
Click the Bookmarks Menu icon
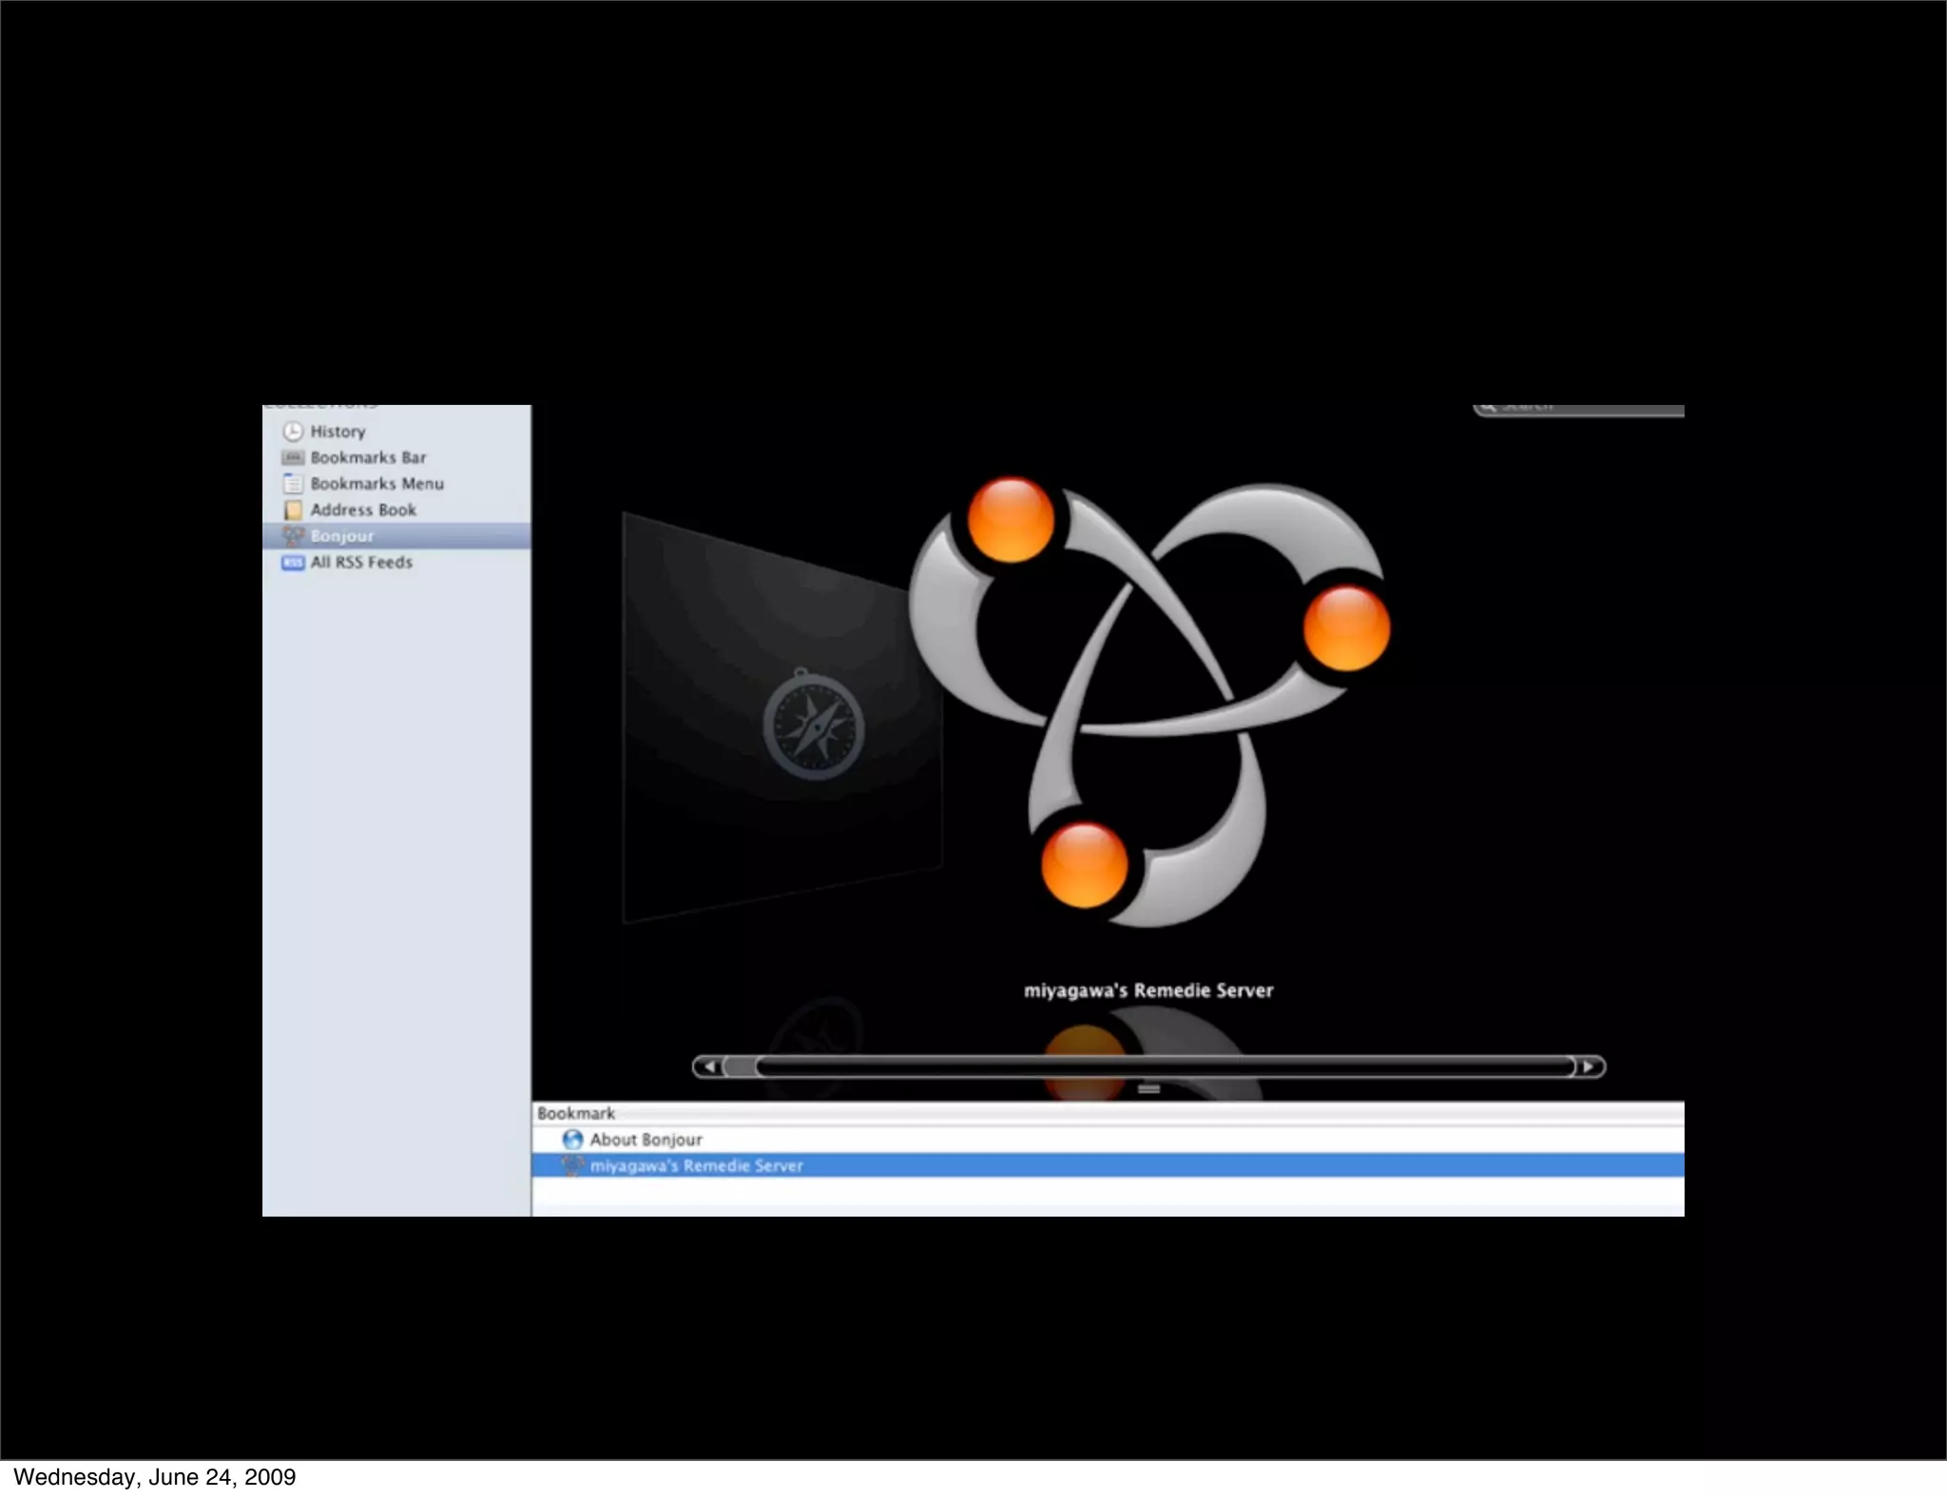click(x=293, y=484)
